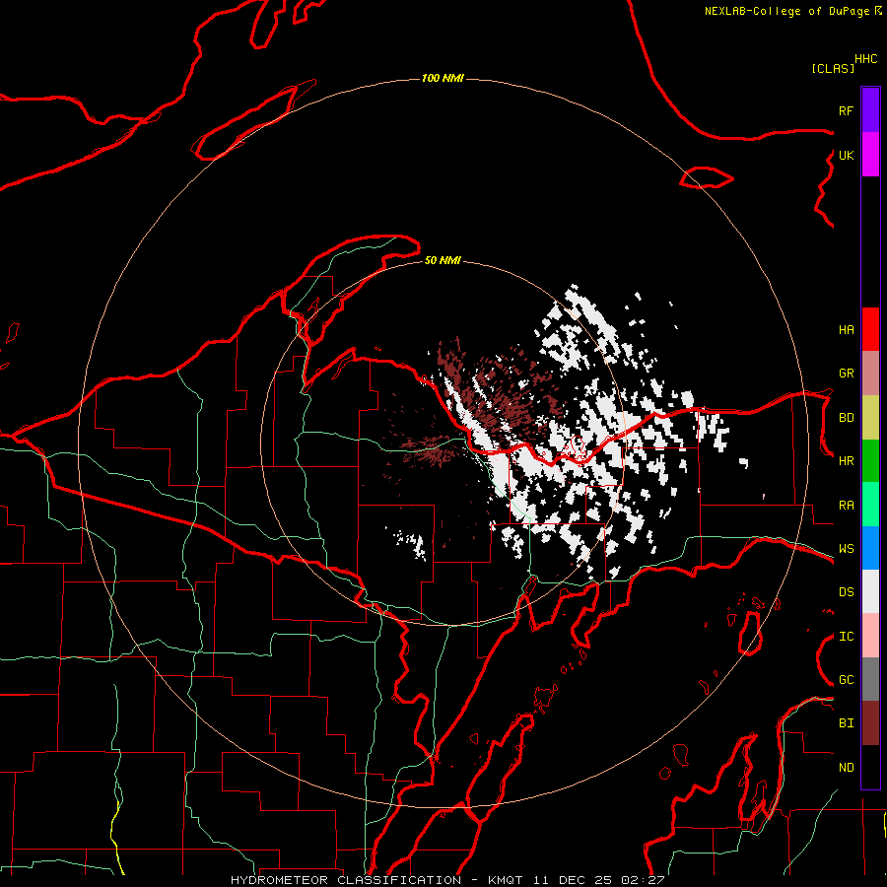Viewport: 887px width, 887px height.
Task: Click the RA legend label
Action: click(x=846, y=506)
